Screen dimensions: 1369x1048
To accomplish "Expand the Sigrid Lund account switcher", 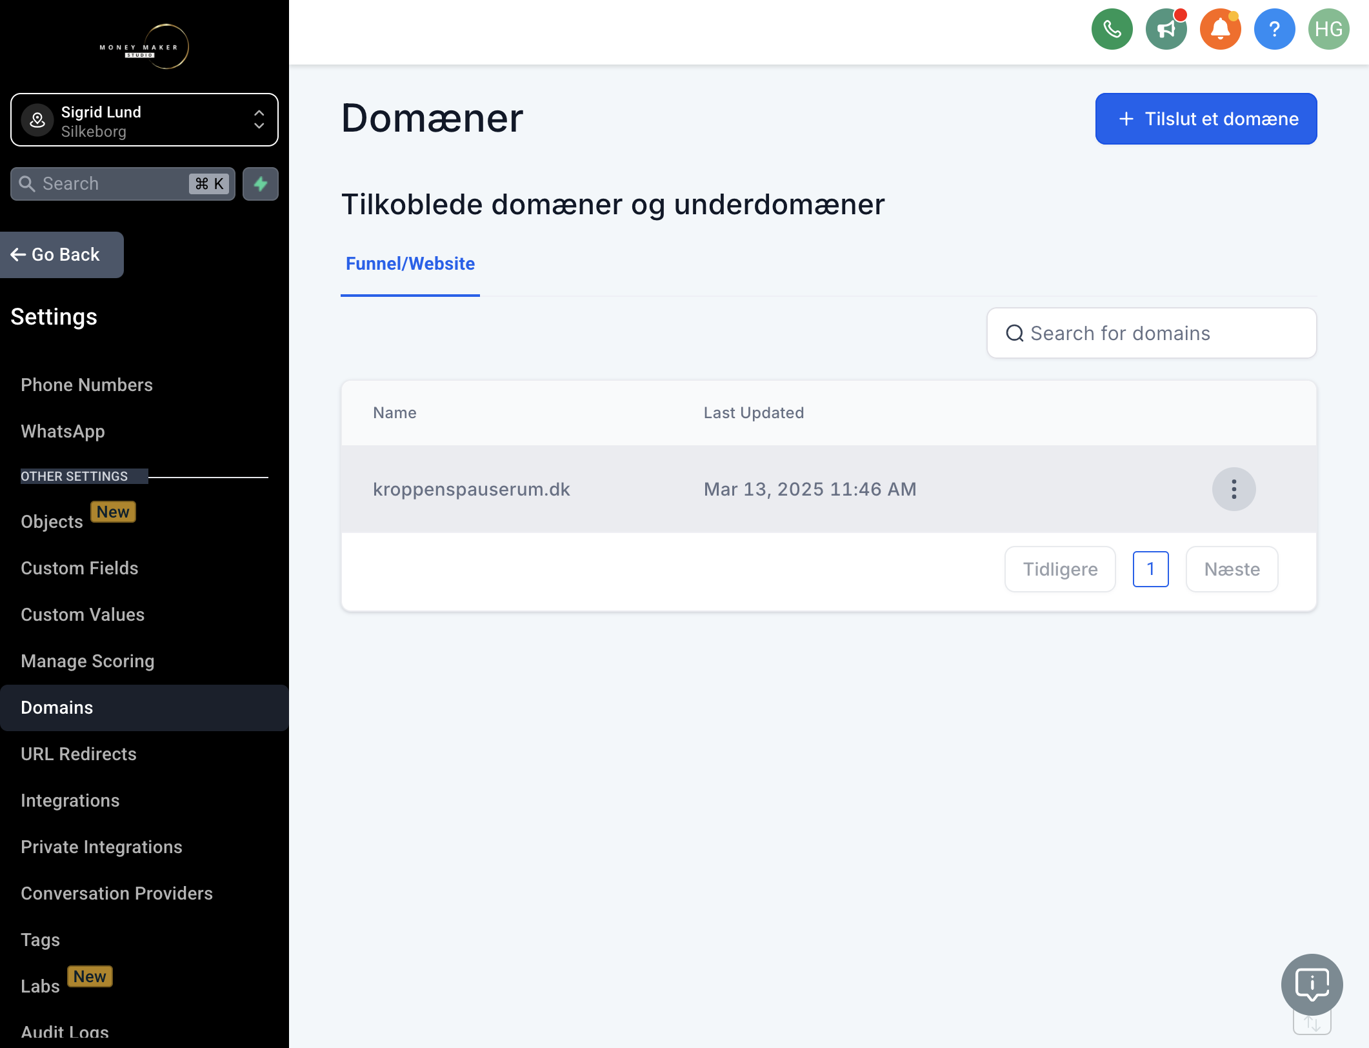I will tap(145, 120).
